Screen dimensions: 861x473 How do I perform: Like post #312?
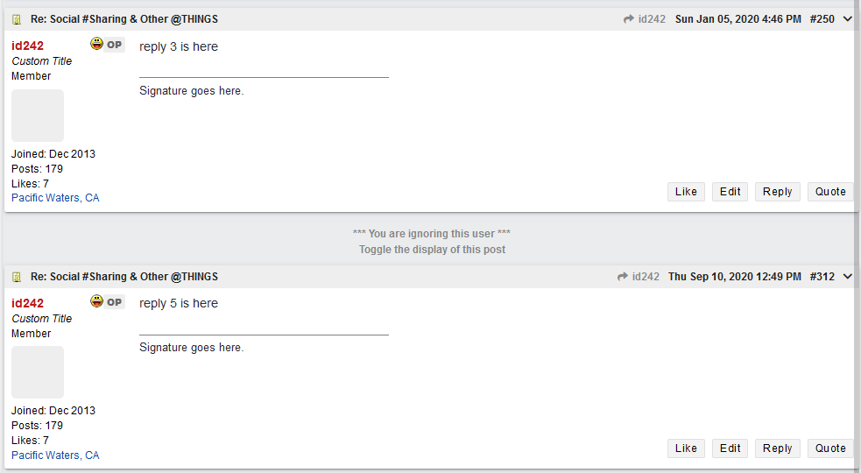686,448
